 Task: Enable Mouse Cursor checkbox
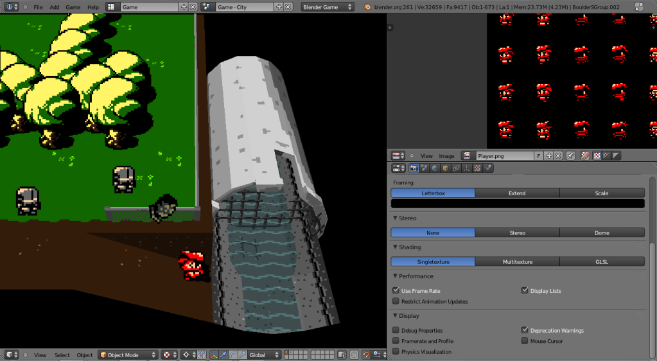pos(525,341)
